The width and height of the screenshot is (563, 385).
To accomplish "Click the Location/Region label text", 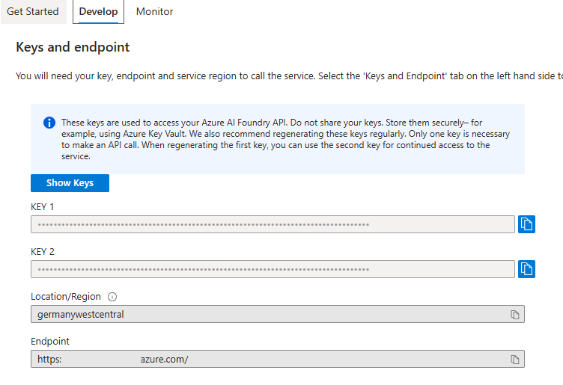I will pyautogui.click(x=66, y=297).
